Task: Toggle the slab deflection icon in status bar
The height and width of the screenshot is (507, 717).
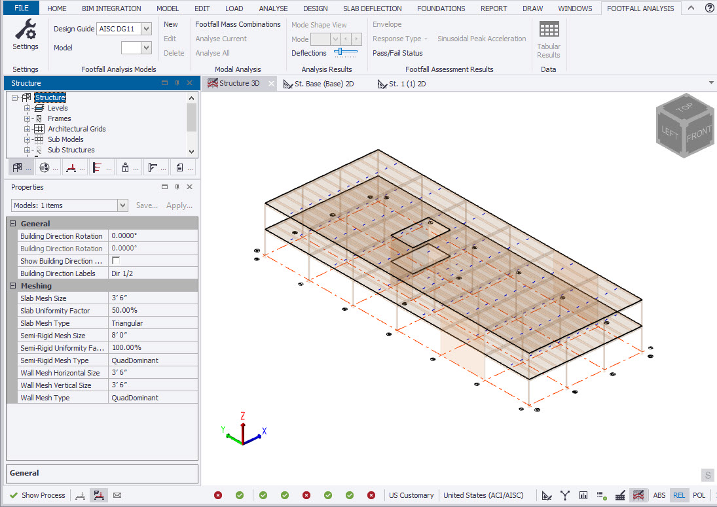Action: point(638,495)
